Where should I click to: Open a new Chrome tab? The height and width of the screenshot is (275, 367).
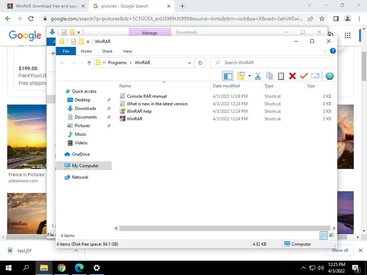(182, 6)
